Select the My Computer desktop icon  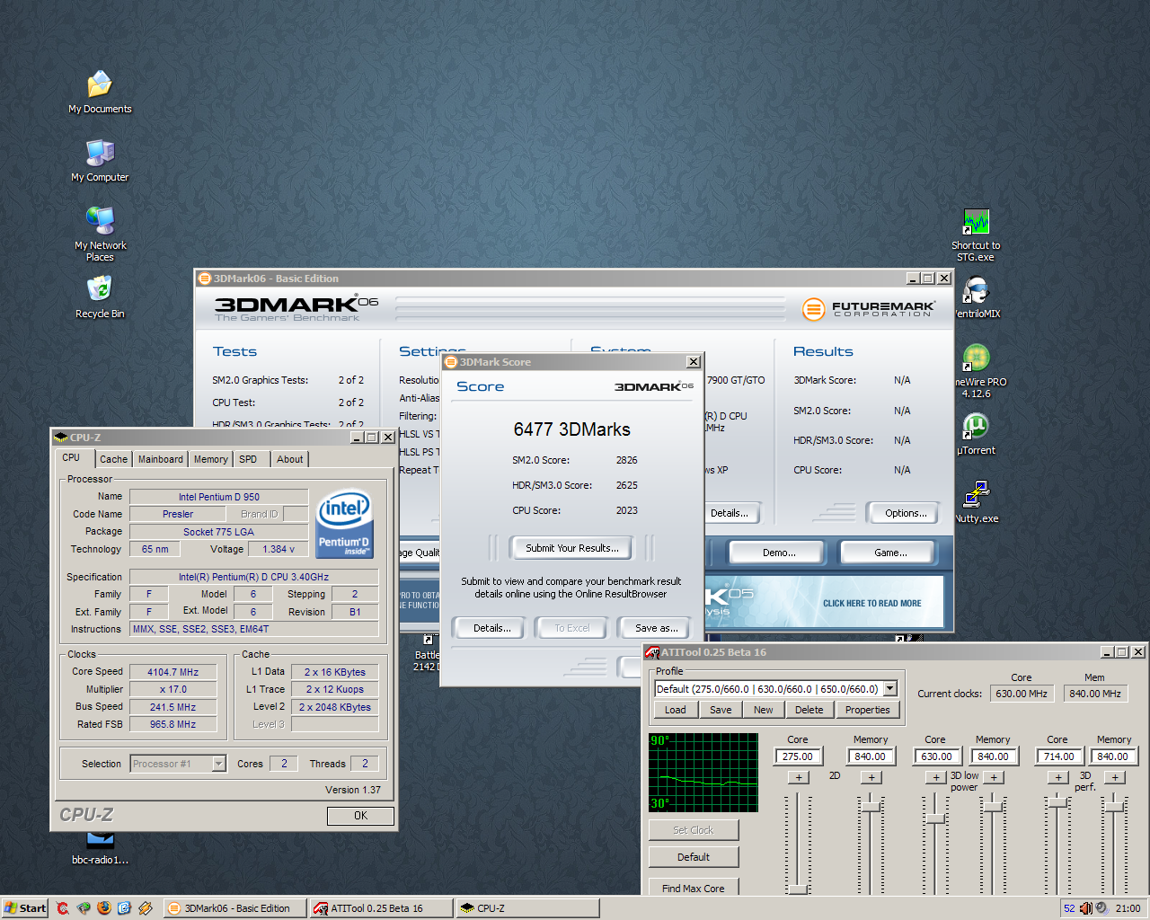click(100, 153)
